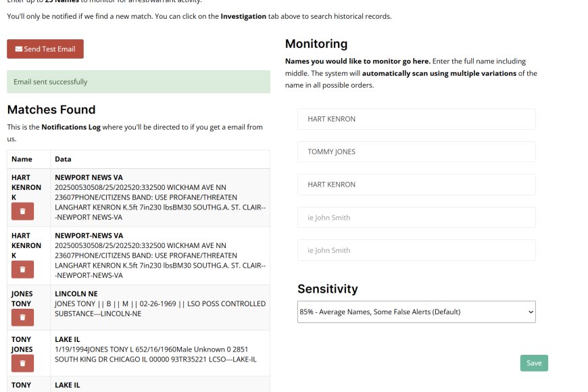The width and height of the screenshot is (588, 392).
Task: Delete the second HART KENRON K match
Action: point(22,270)
